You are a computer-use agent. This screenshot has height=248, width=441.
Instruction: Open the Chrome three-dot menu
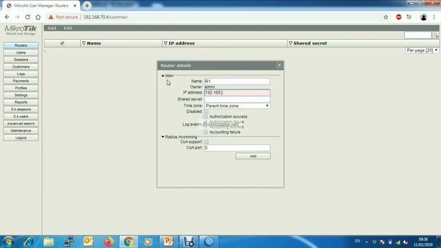coord(434,17)
